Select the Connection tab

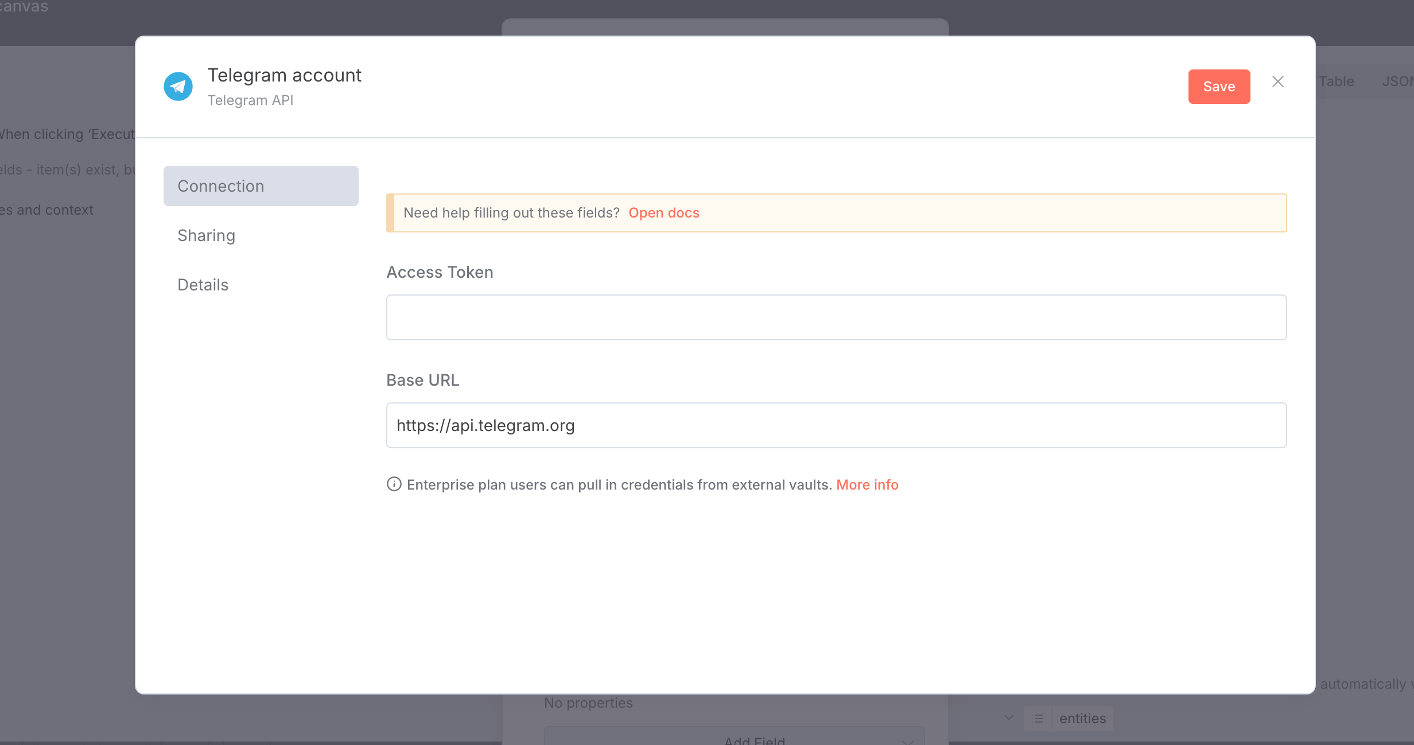261,186
